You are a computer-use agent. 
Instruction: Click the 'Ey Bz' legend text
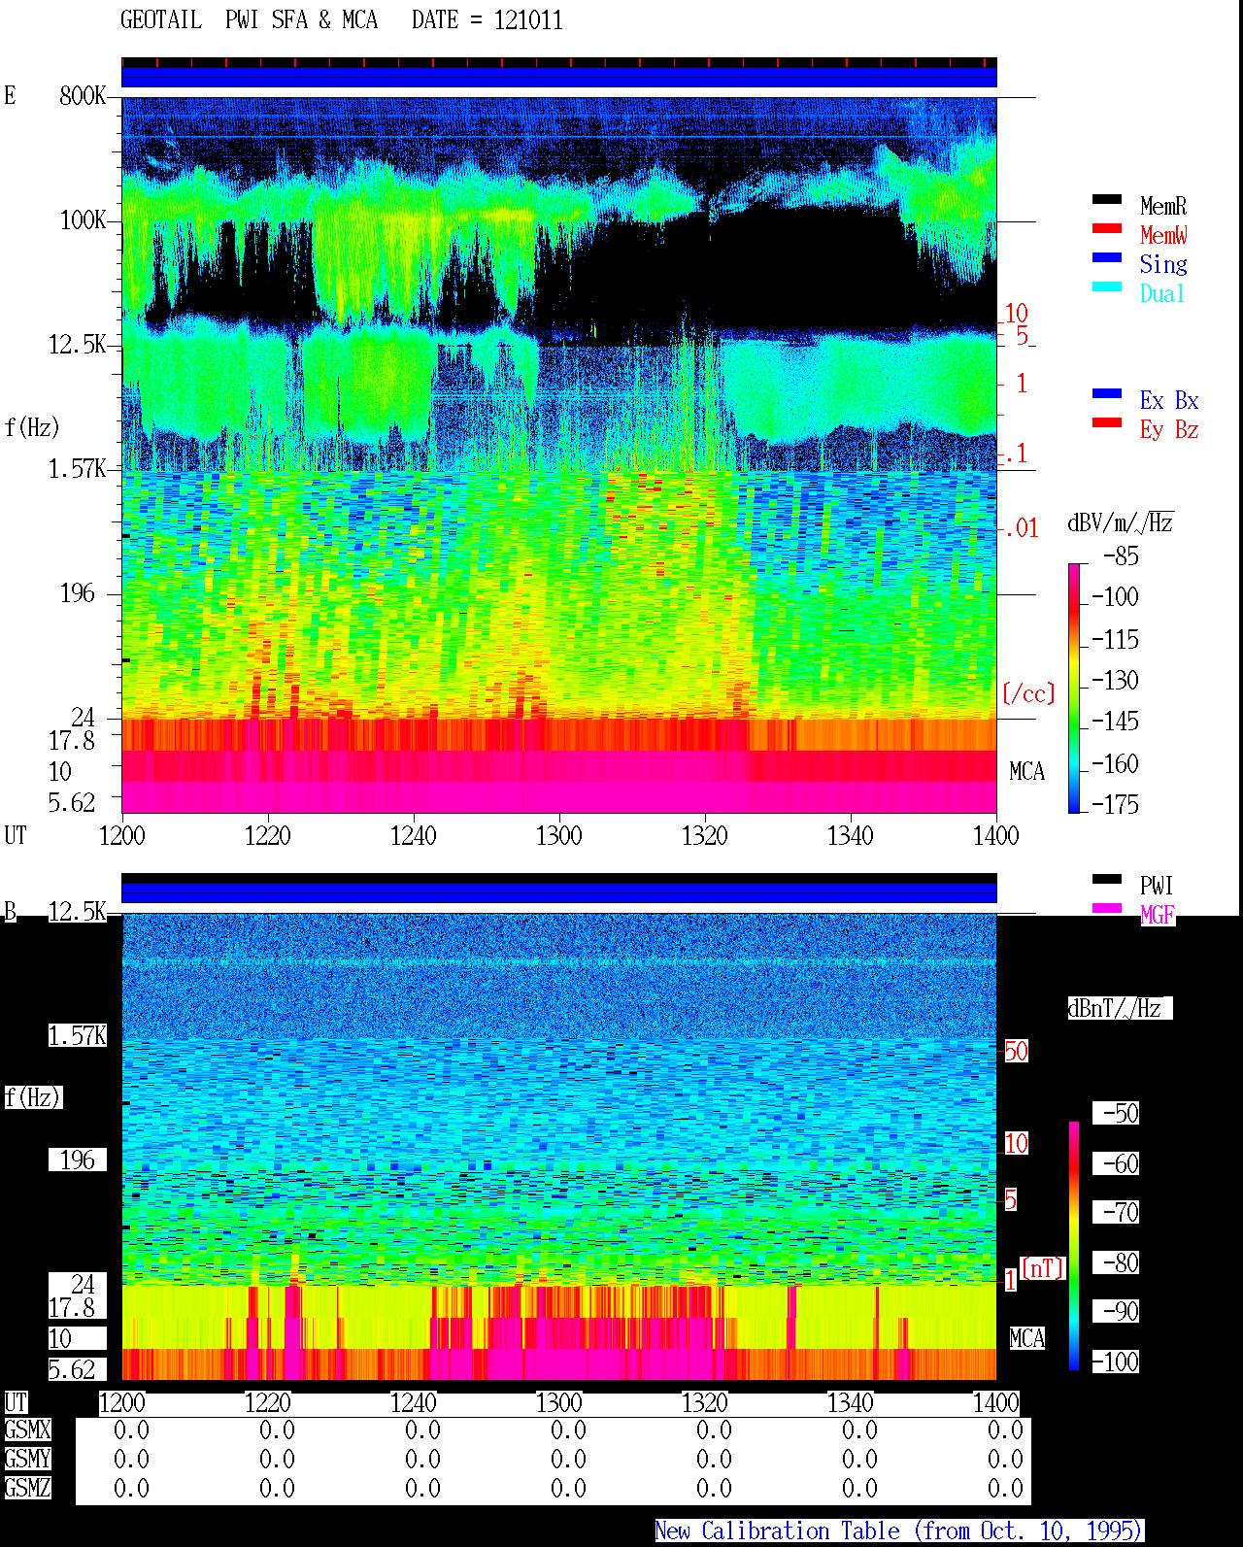(1169, 429)
